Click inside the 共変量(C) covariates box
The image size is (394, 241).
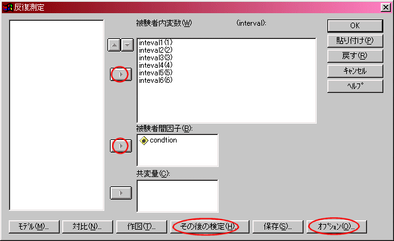pos(177,196)
